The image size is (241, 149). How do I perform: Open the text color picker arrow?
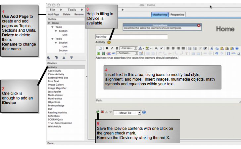144,48
